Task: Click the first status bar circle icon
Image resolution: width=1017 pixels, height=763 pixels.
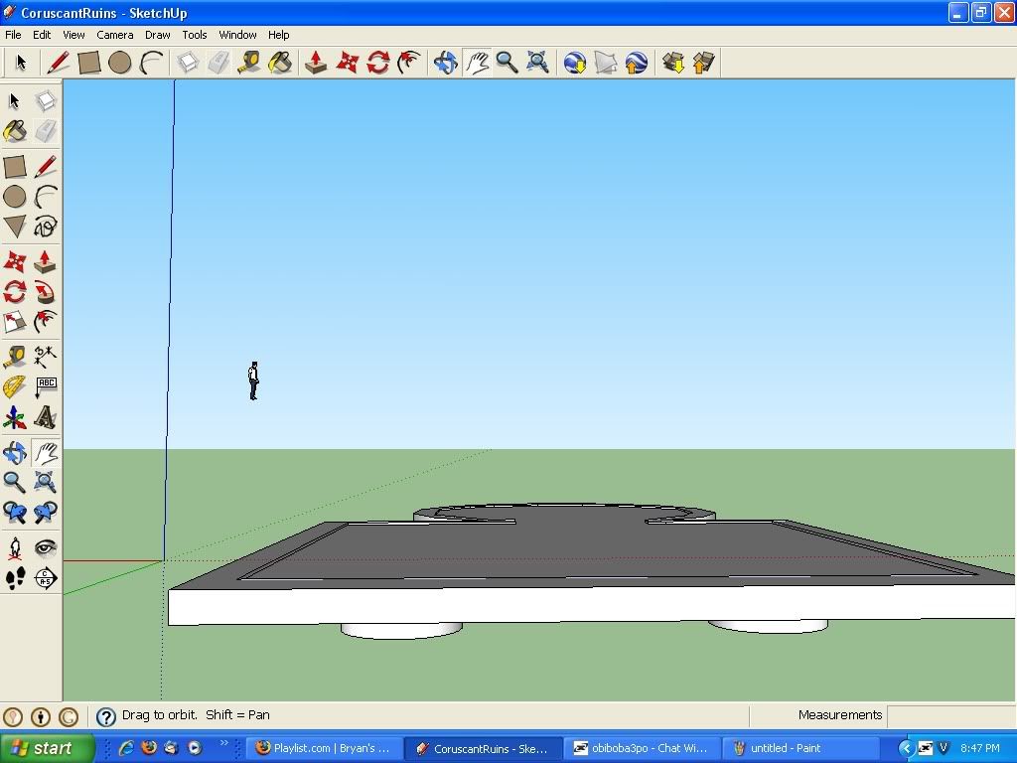Action: click(13, 716)
